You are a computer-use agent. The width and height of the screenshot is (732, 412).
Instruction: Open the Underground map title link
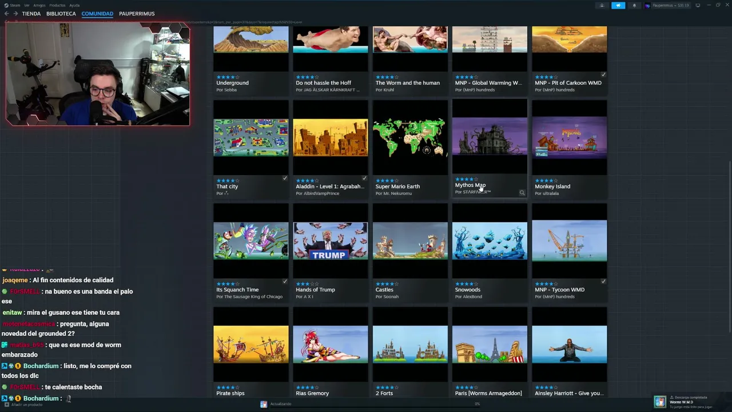click(232, 83)
